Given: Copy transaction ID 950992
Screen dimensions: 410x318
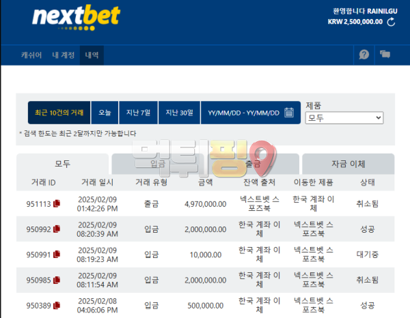Looking at the screenshot, I should 57,229.
